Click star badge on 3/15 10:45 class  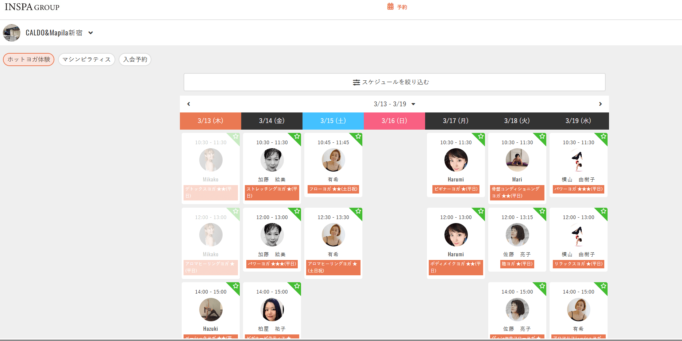coord(358,137)
